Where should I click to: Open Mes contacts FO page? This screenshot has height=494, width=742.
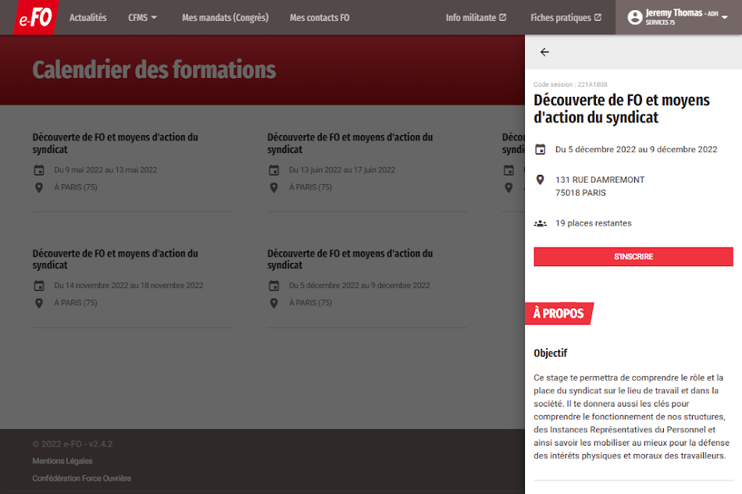[x=319, y=17]
